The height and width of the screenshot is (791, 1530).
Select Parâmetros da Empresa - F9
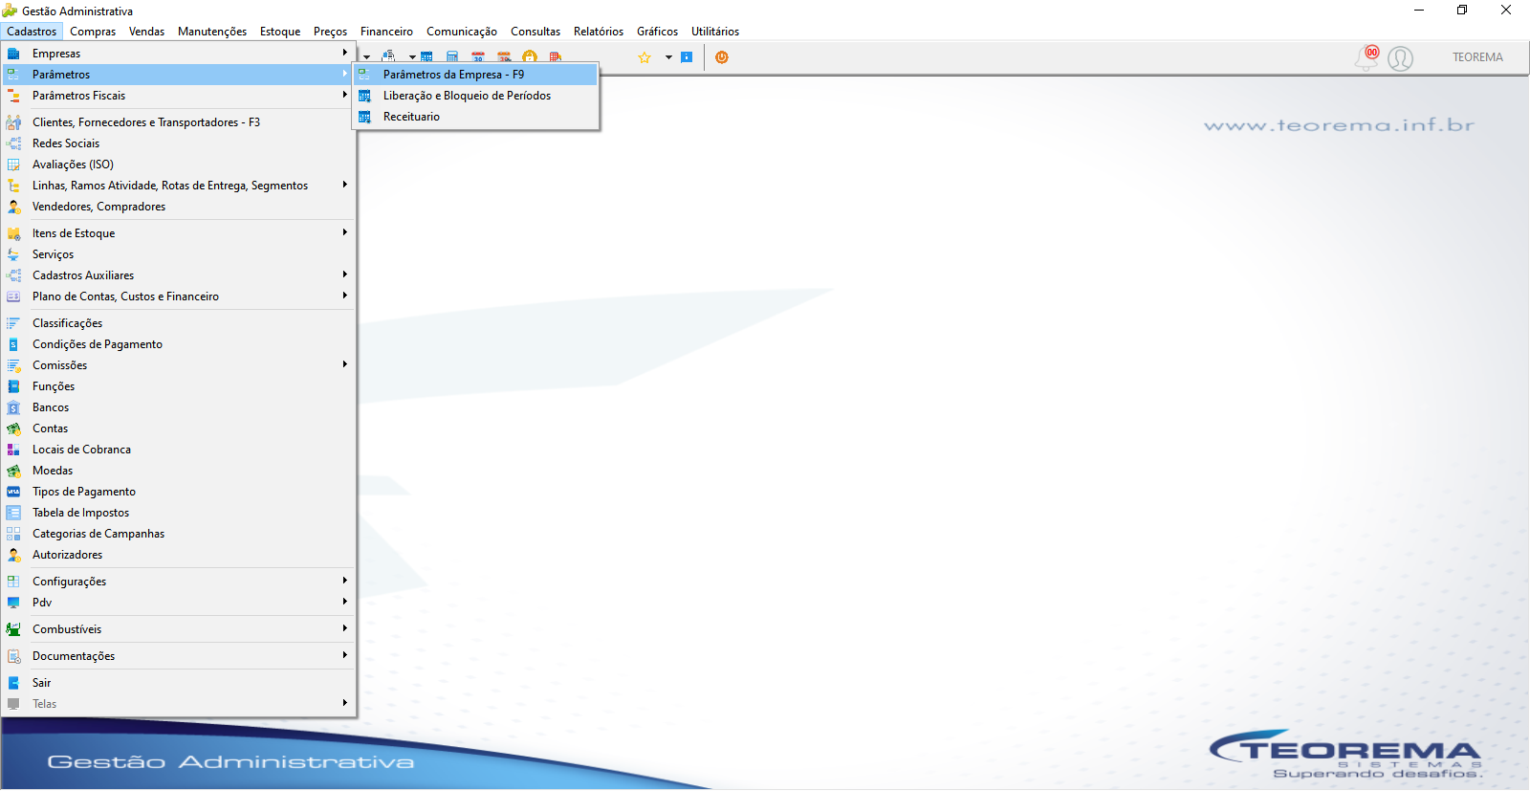(476, 75)
